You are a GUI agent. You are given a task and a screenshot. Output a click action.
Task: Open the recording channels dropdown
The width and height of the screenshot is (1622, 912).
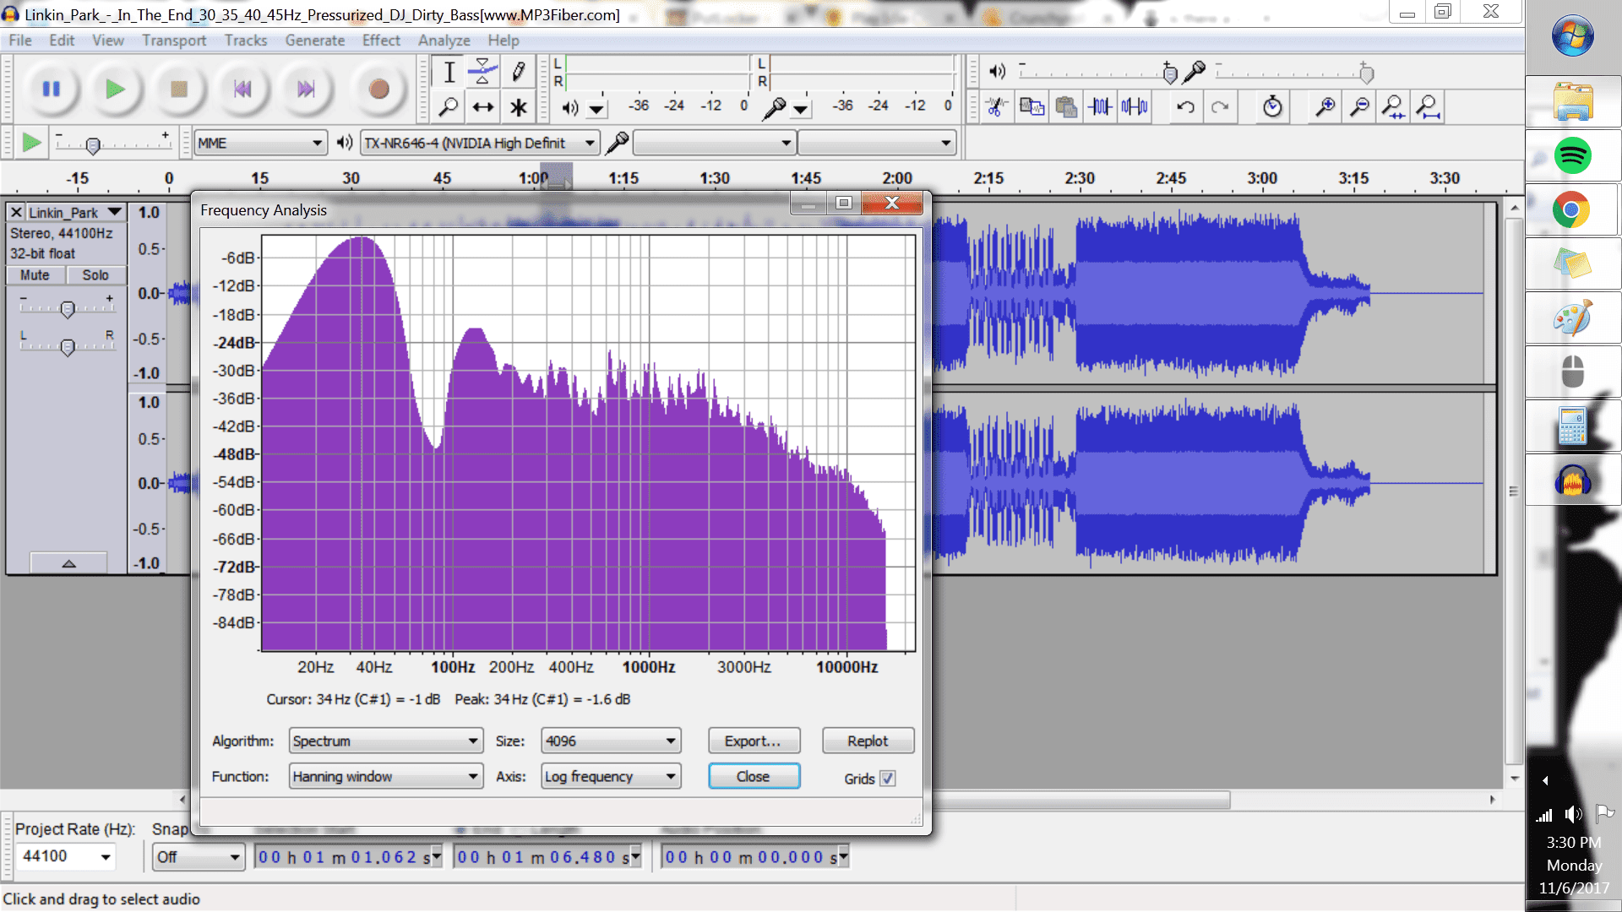tap(877, 143)
